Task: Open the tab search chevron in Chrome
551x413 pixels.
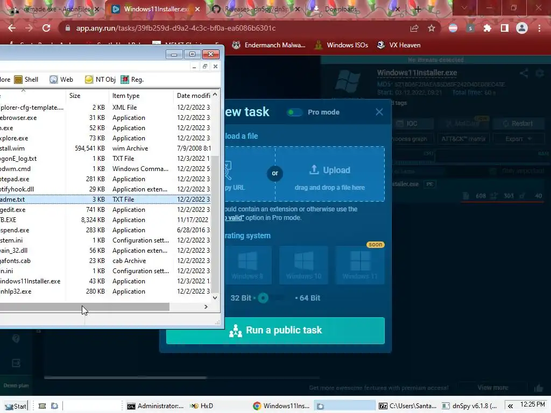Action: tap(464, 8)
